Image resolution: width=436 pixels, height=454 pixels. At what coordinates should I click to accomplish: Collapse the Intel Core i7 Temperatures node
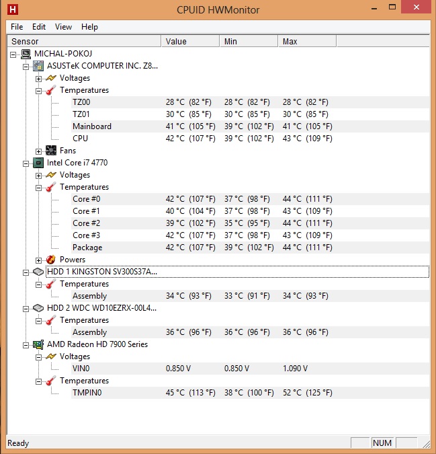click(39, 187)
